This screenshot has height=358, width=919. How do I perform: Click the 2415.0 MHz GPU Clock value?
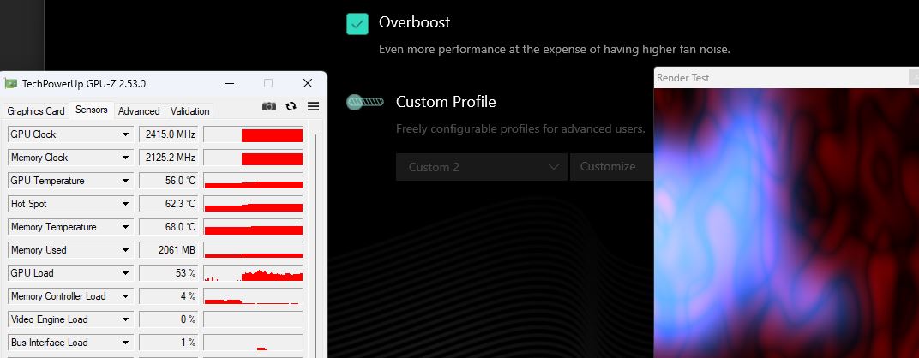coord(169,134)
